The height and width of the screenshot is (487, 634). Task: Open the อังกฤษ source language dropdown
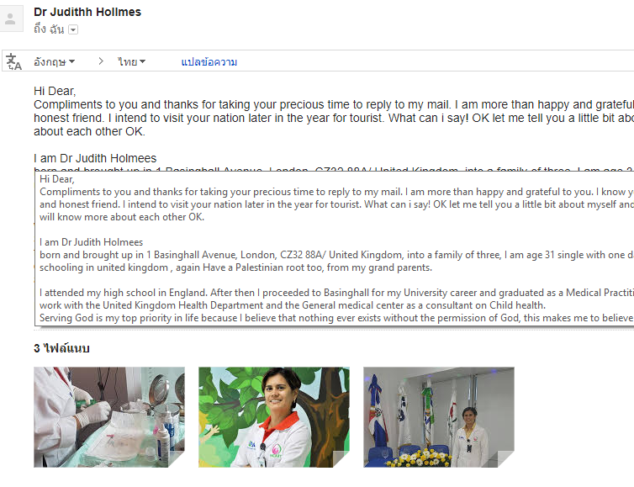[x=54, y=61]
